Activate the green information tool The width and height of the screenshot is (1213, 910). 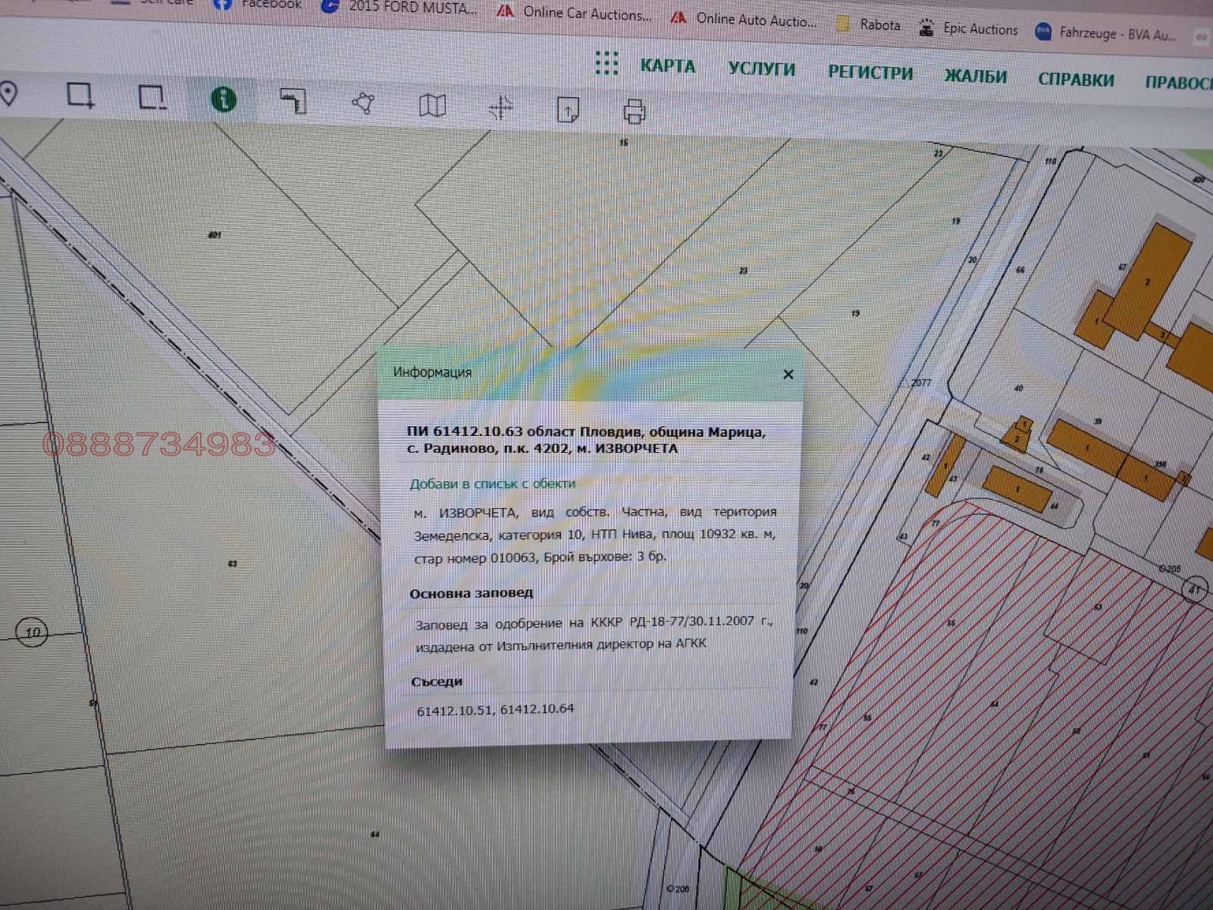pos(223,99)
